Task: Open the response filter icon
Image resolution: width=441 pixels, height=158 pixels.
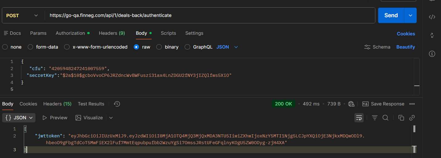Action: click(x=375, y=118)
